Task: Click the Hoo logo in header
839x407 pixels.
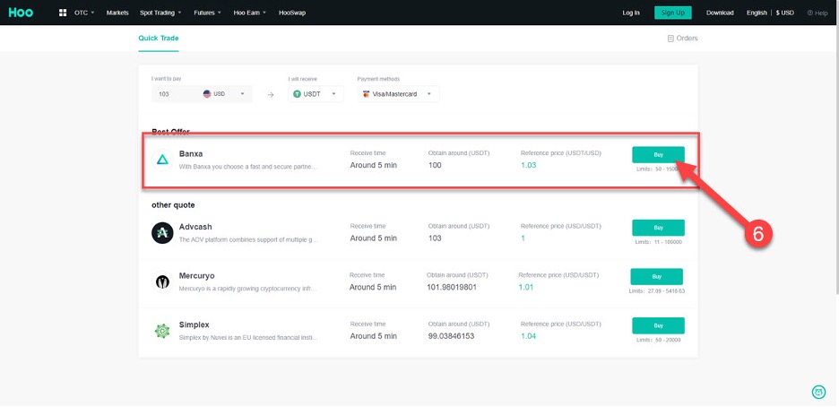Action: tap(23, 13)
